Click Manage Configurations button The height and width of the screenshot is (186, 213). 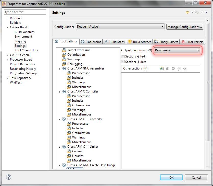pos(185,27)
